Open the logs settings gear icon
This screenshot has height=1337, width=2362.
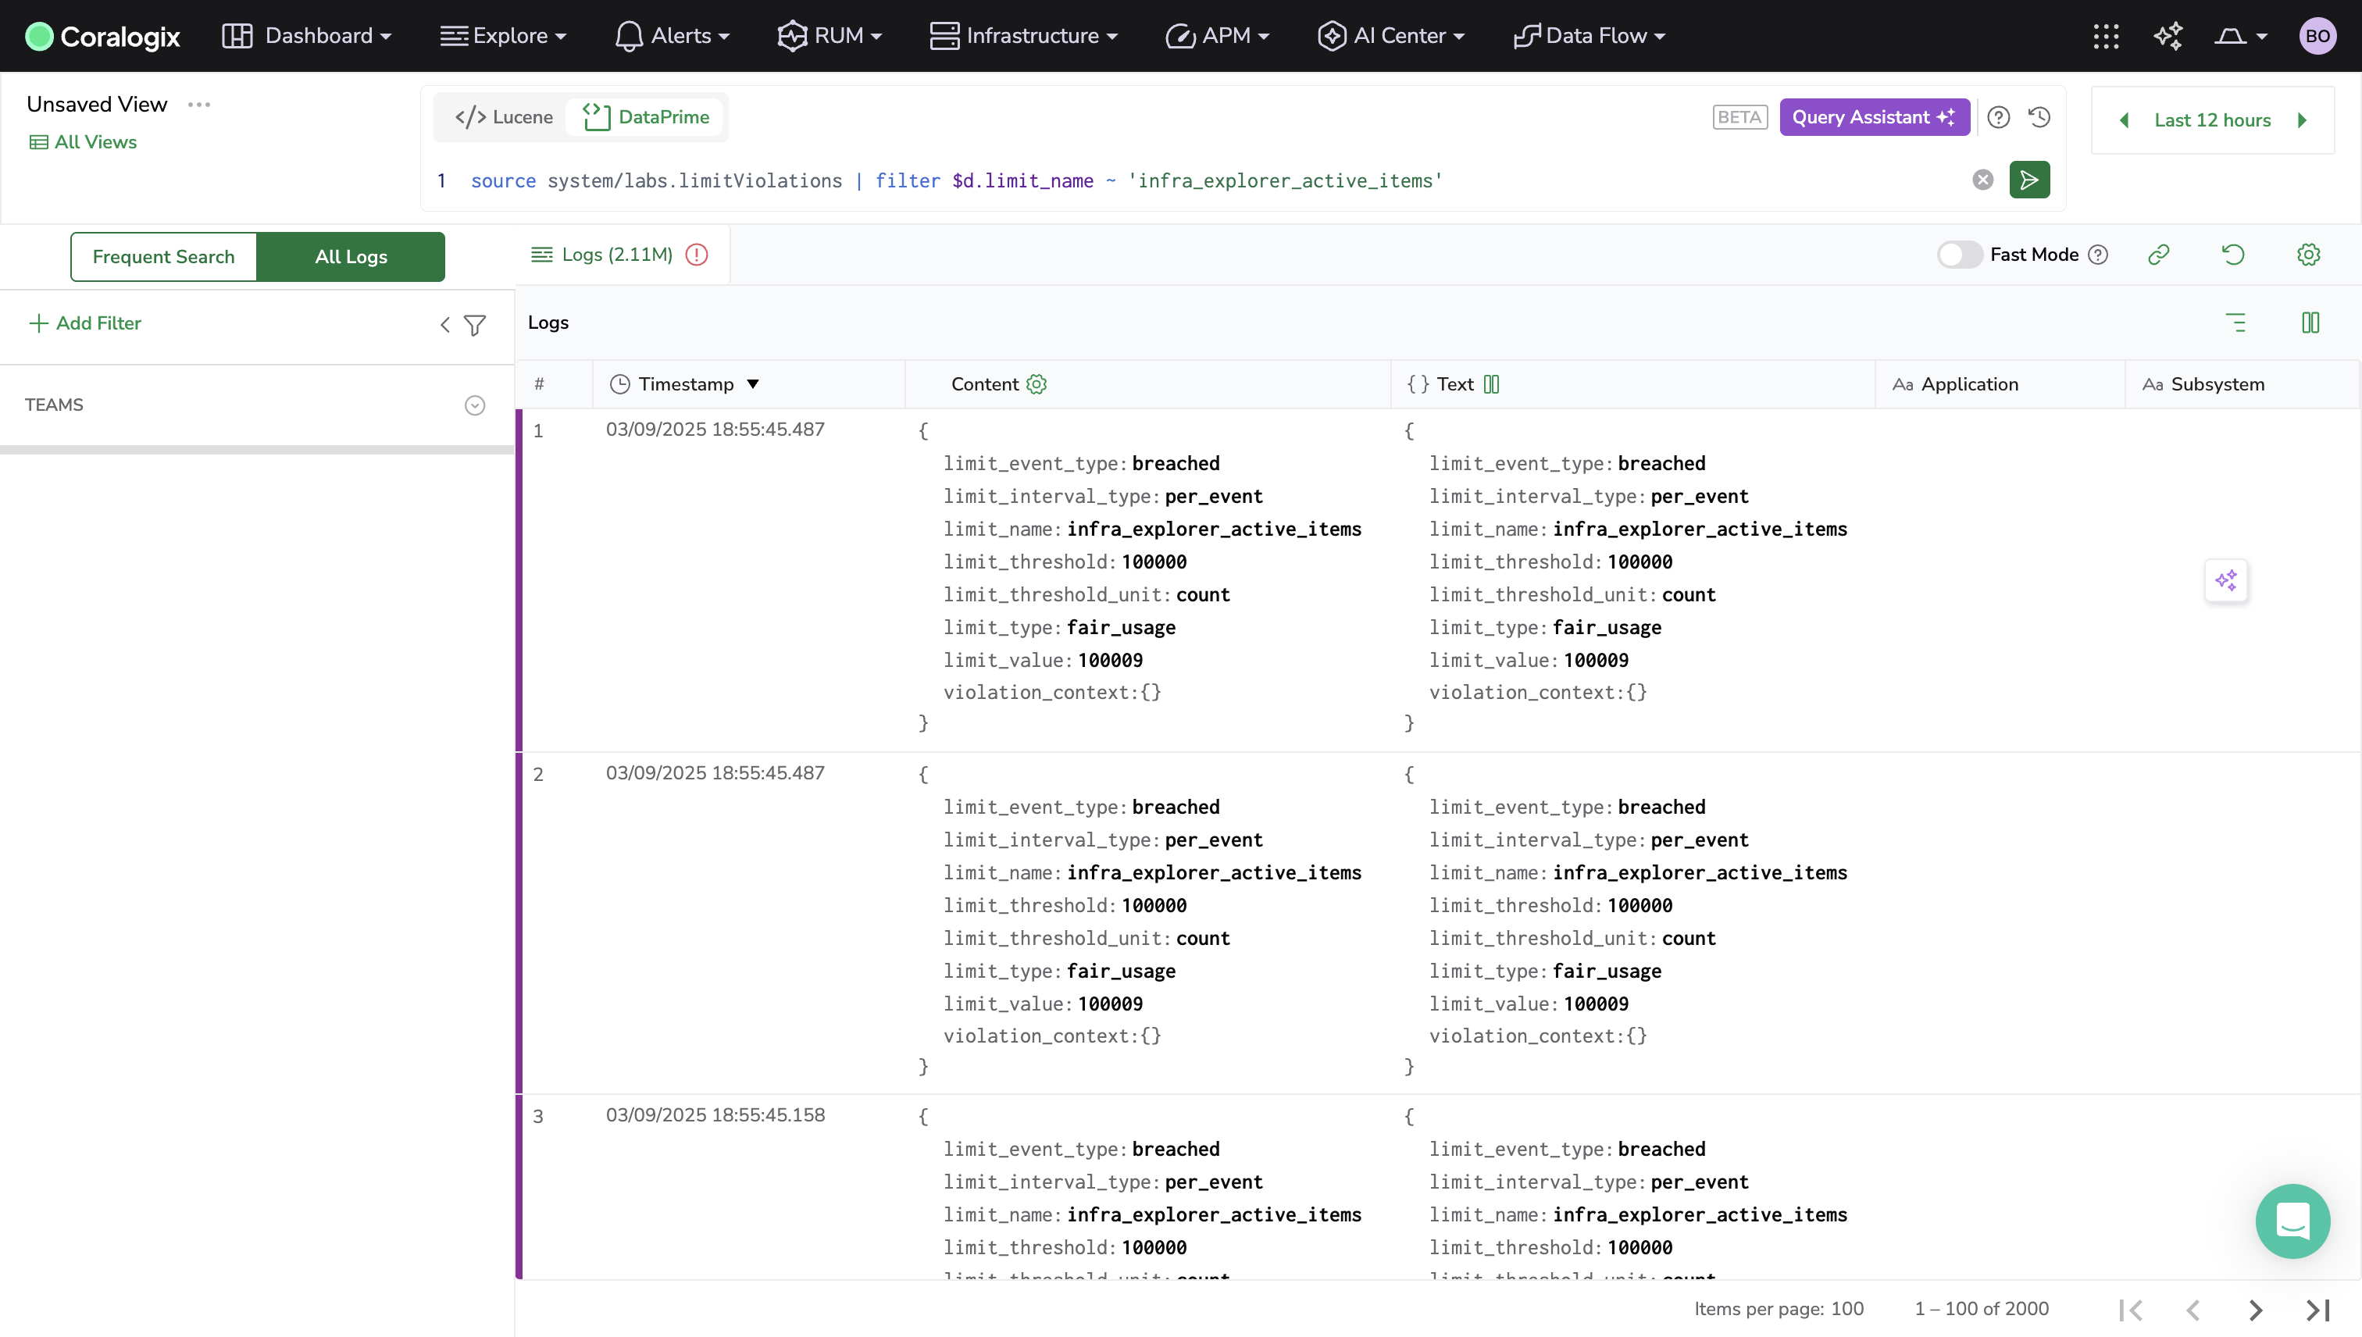click(2309, 255)
